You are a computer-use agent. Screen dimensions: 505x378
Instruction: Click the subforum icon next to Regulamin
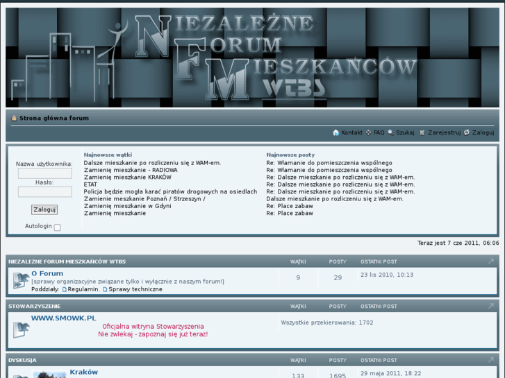pos(65,289)
